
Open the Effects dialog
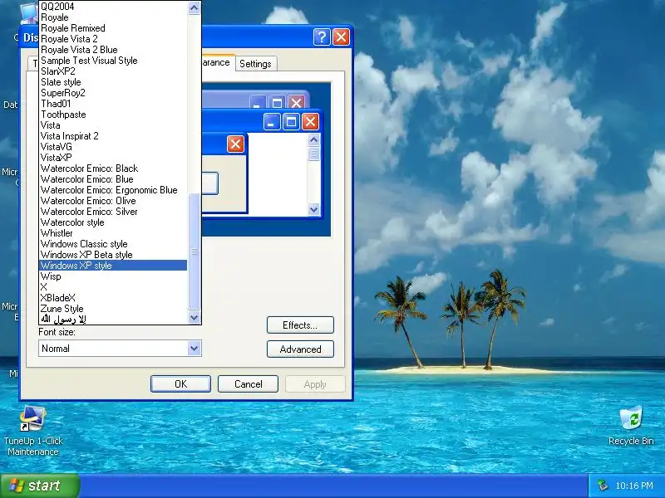pyautogui.click(x=300, y=325)
